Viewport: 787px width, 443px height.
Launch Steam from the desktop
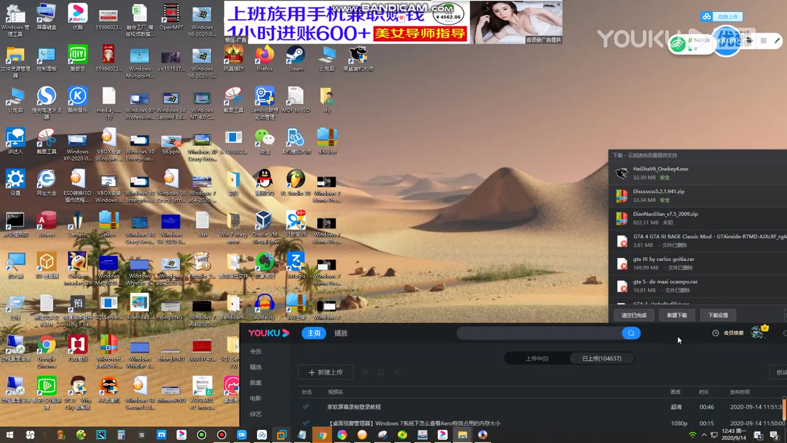[x=296, y=58]
